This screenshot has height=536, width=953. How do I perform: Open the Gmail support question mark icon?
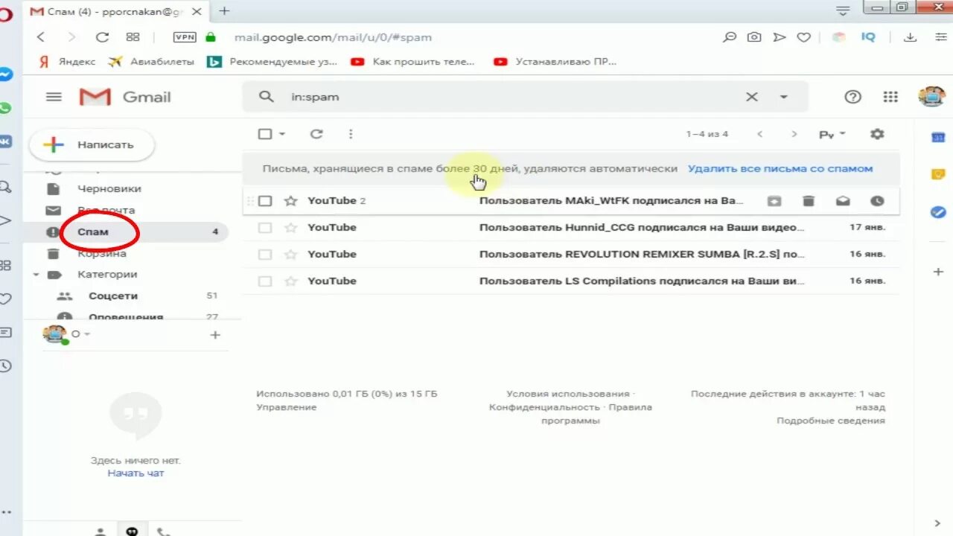pyautogui.click(x=852, y=97)
